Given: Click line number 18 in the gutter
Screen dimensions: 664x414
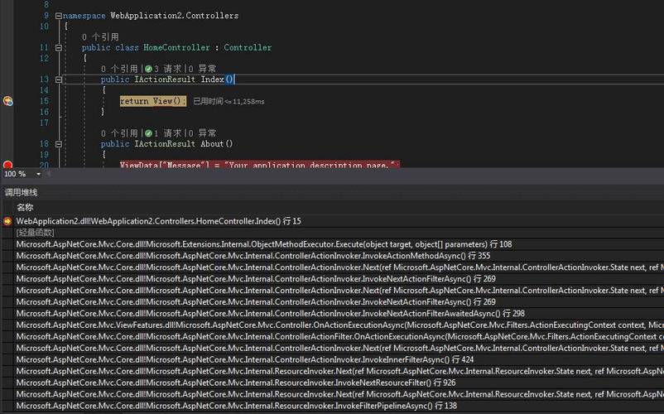Looking at the screenshot, I should pyautogui.click(x=44, y=144).
